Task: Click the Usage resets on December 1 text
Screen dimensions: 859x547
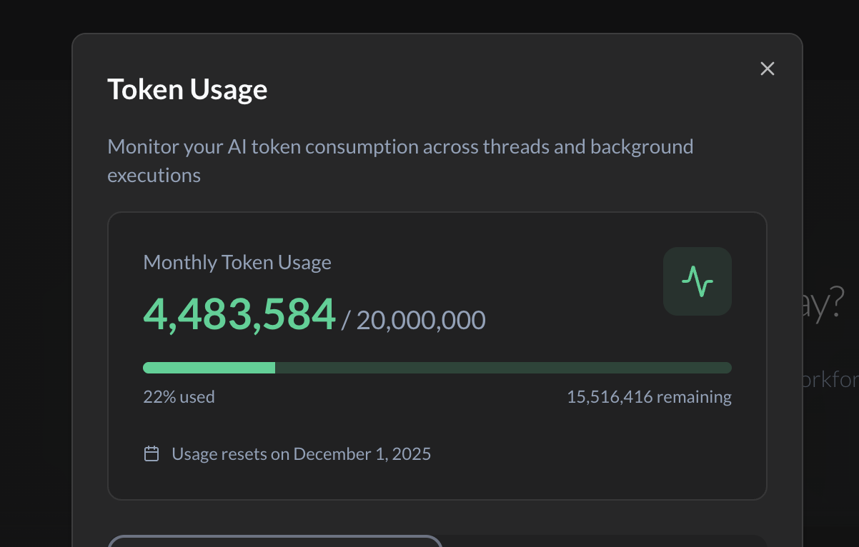Action: coord(301,453)
